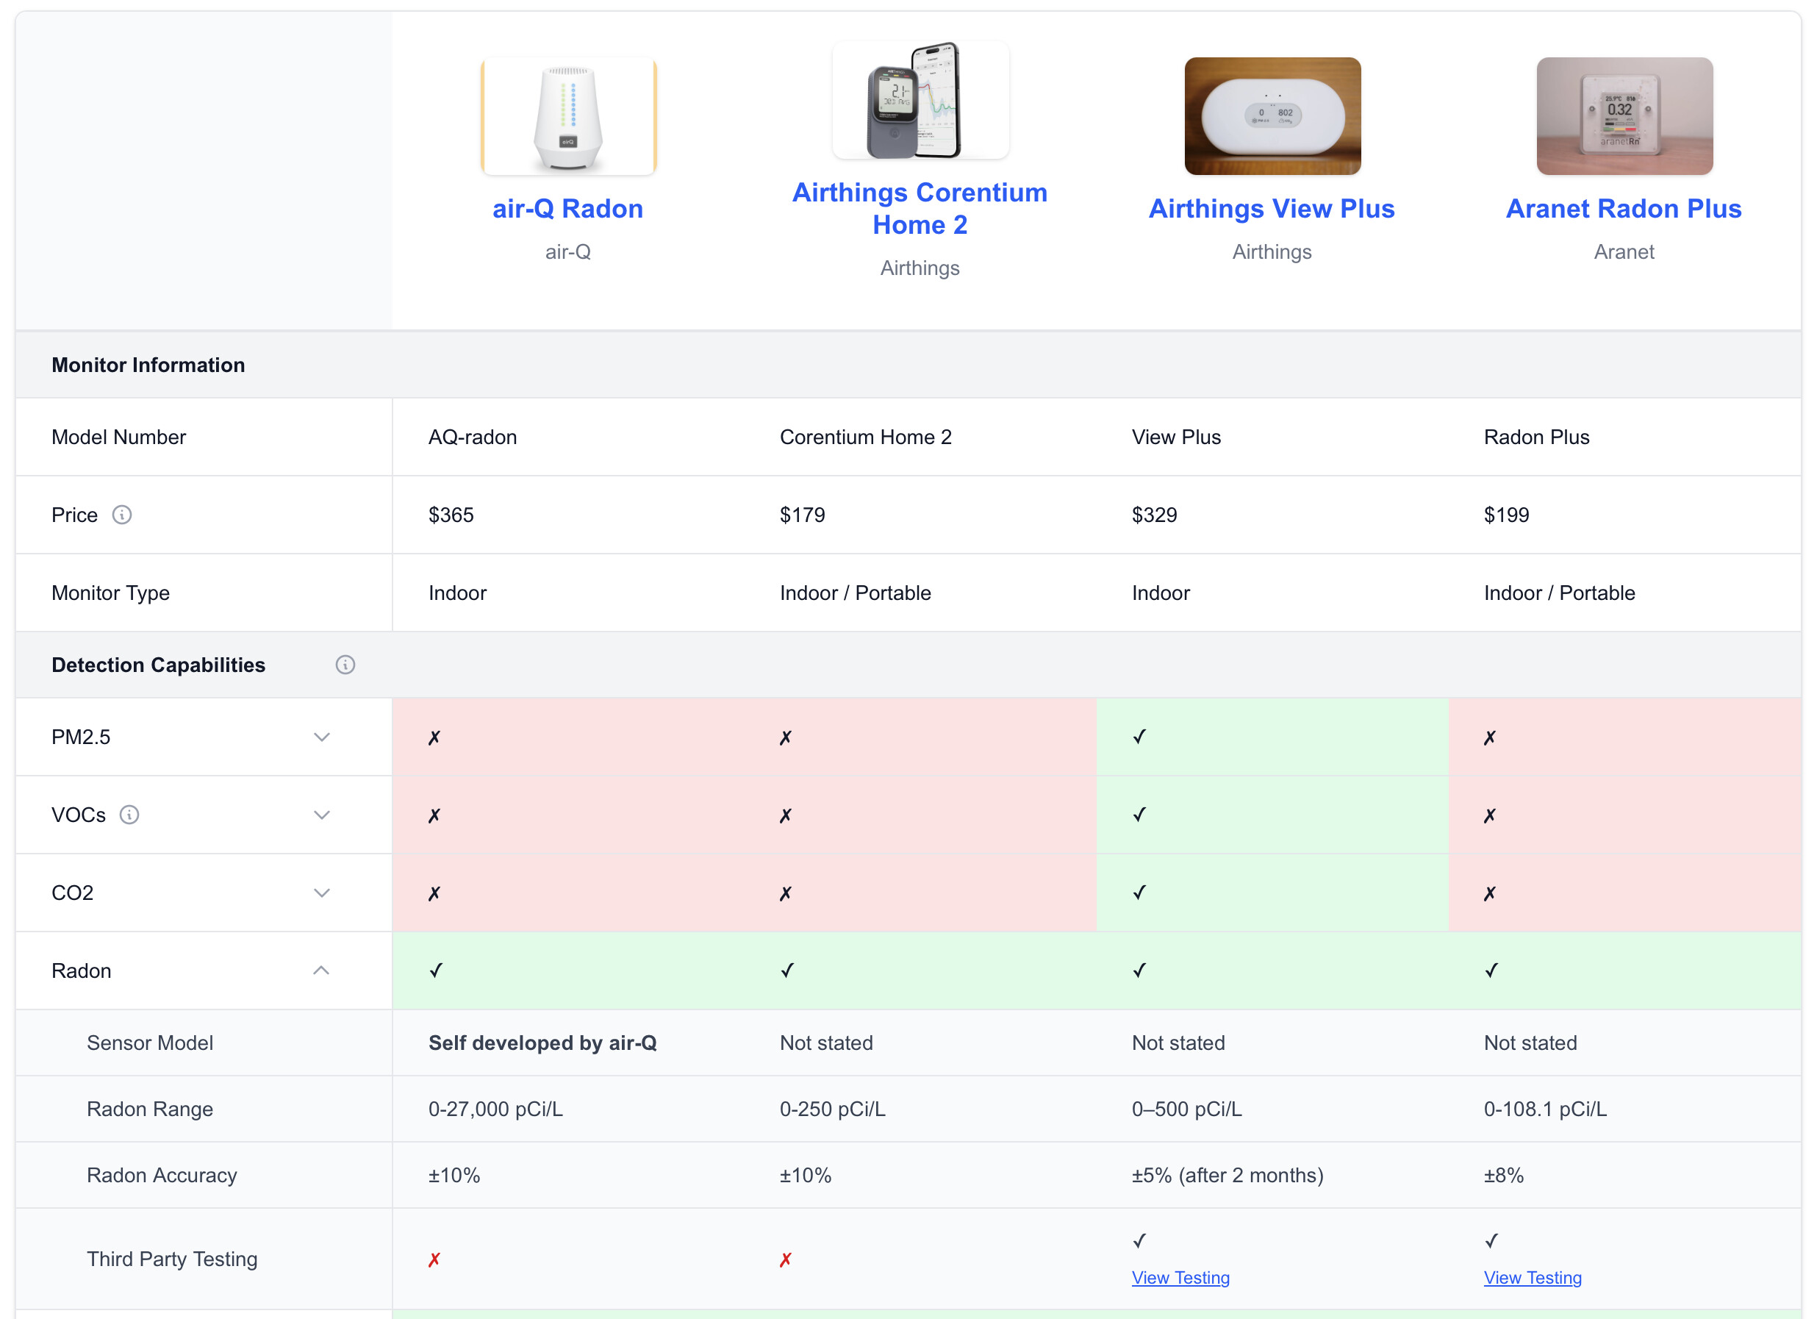The image size is (1817, 1319).
Task: Click View Testing link for View Plus
Action: point(1180,1277)
